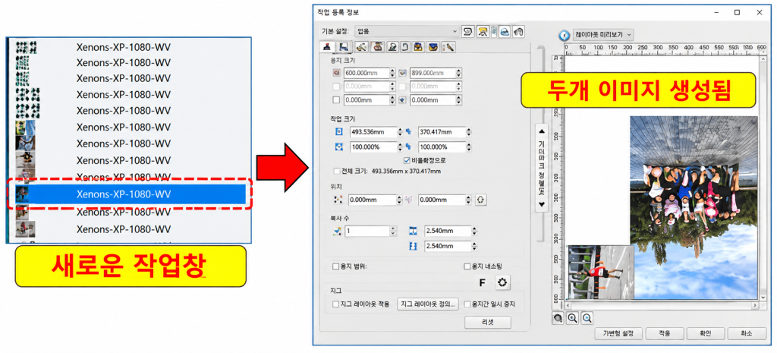
Task: Click the blue job width icon beside 493.536mm
Action: [x=339, y=132]
